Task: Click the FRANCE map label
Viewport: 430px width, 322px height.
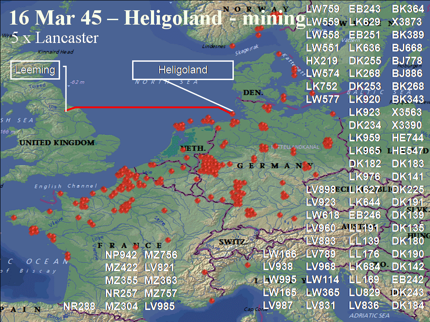Action: [x=130, y=246]
